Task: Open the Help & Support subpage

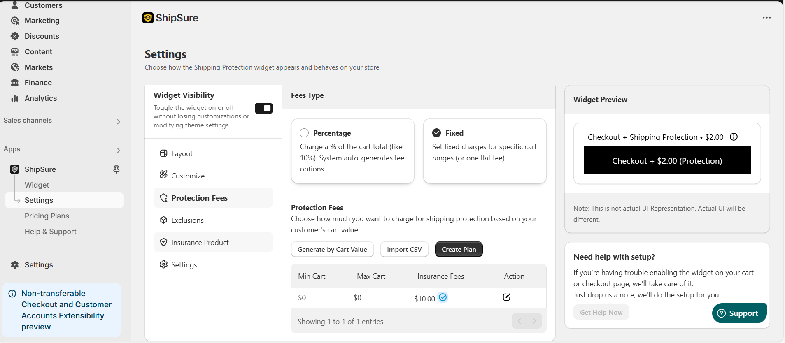Action: click(50, 232)
